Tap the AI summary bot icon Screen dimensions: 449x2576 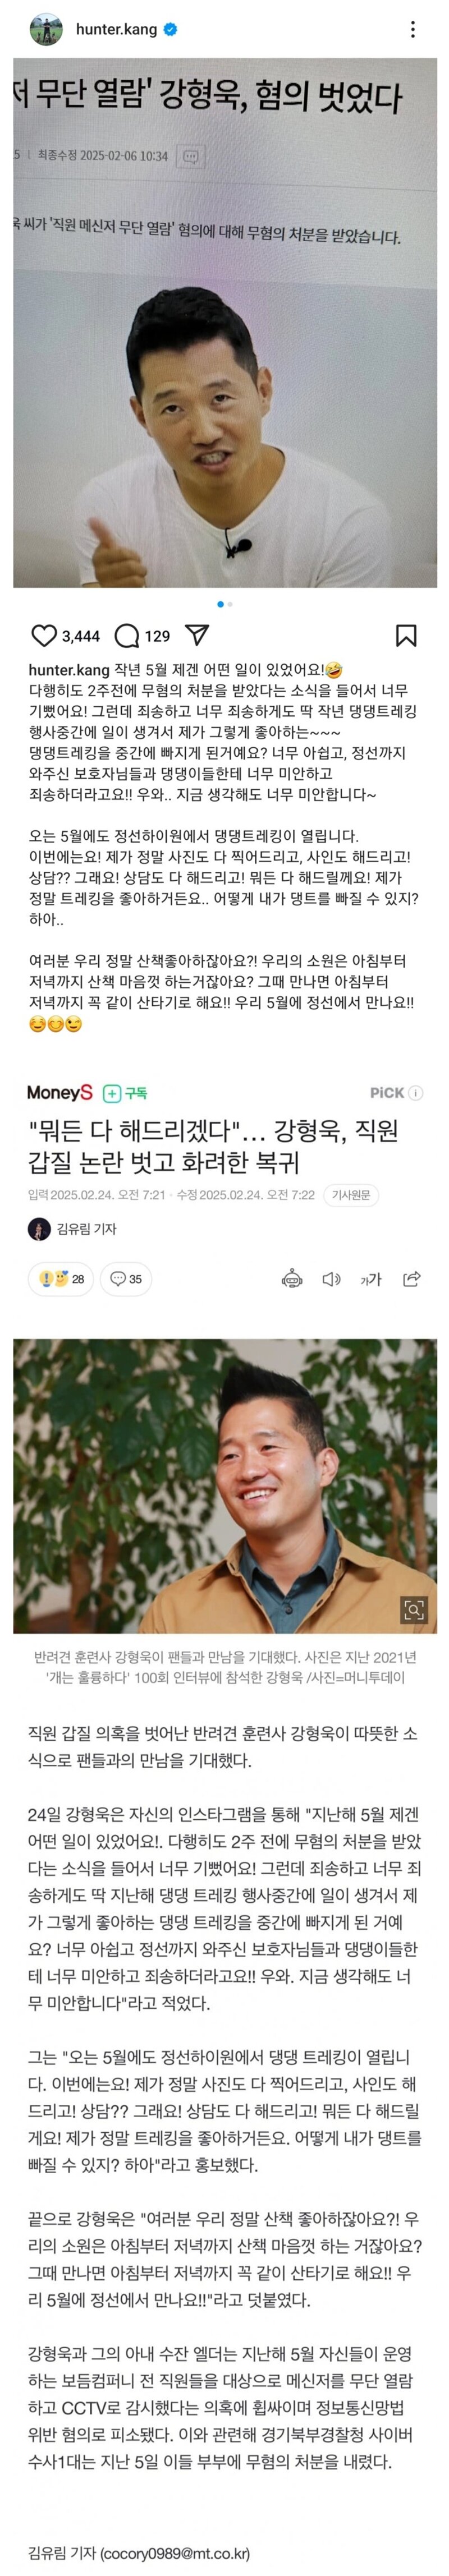[292, 1279]
